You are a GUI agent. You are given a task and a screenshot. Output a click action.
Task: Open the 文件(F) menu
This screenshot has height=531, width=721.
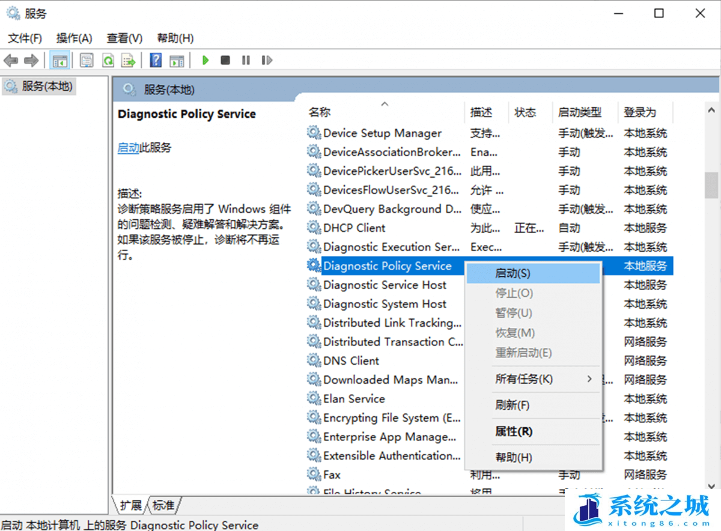[25, 38]
